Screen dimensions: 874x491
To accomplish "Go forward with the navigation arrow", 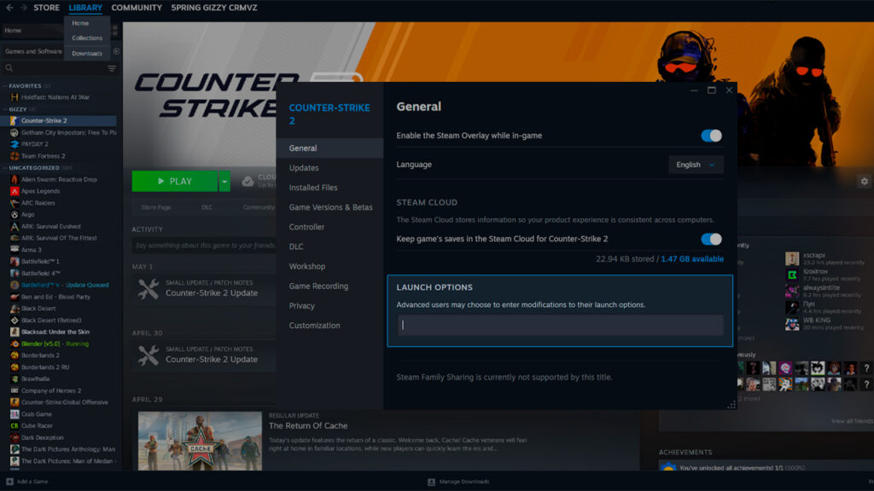I will pos(23,8).
